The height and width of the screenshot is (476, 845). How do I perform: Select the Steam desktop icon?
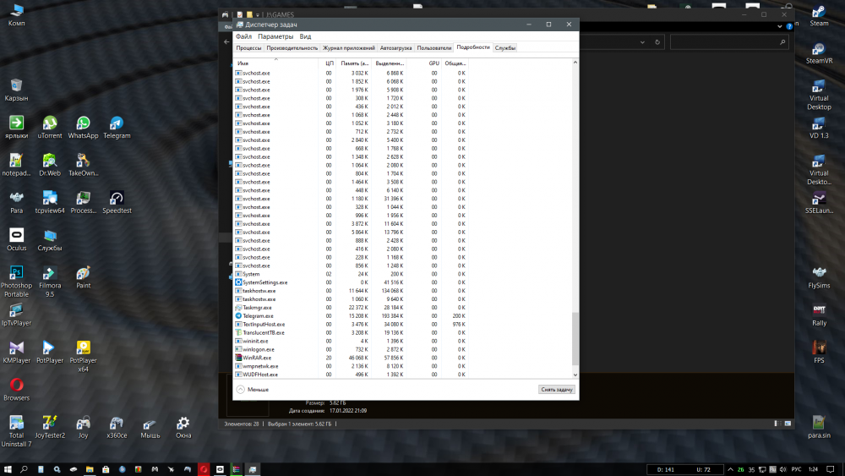point(819,15)
